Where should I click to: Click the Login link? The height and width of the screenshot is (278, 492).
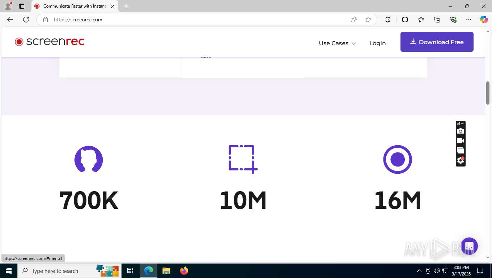tap(377, 43)
